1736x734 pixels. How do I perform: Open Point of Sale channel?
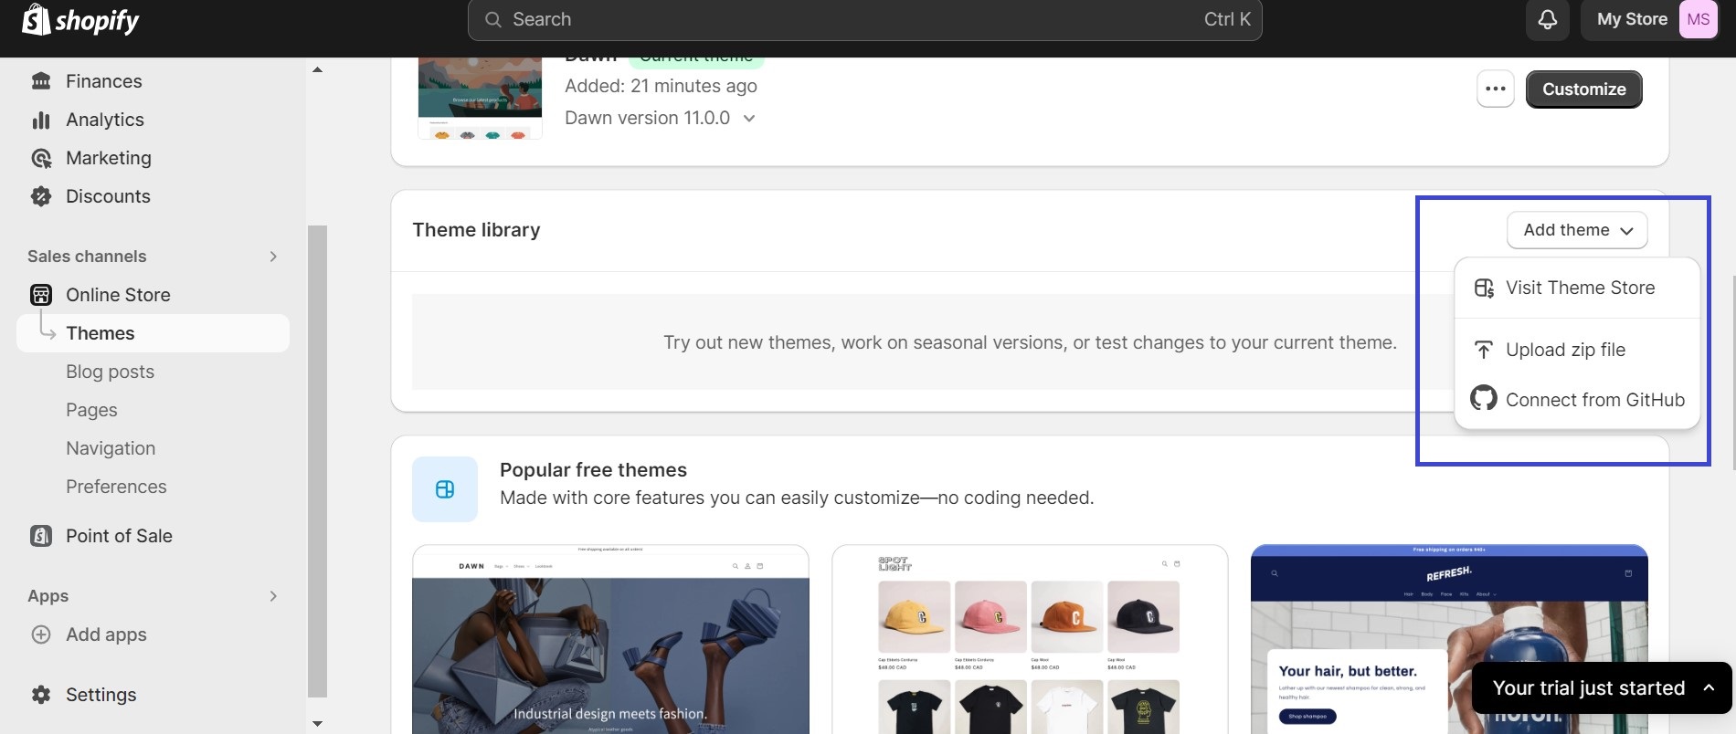coord(119,536)
